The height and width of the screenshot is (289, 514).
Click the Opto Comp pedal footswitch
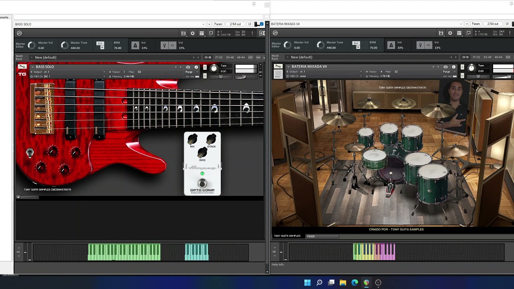(x=202, y=184)
